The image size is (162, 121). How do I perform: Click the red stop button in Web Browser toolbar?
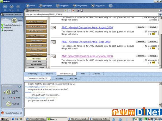[73, 11]
